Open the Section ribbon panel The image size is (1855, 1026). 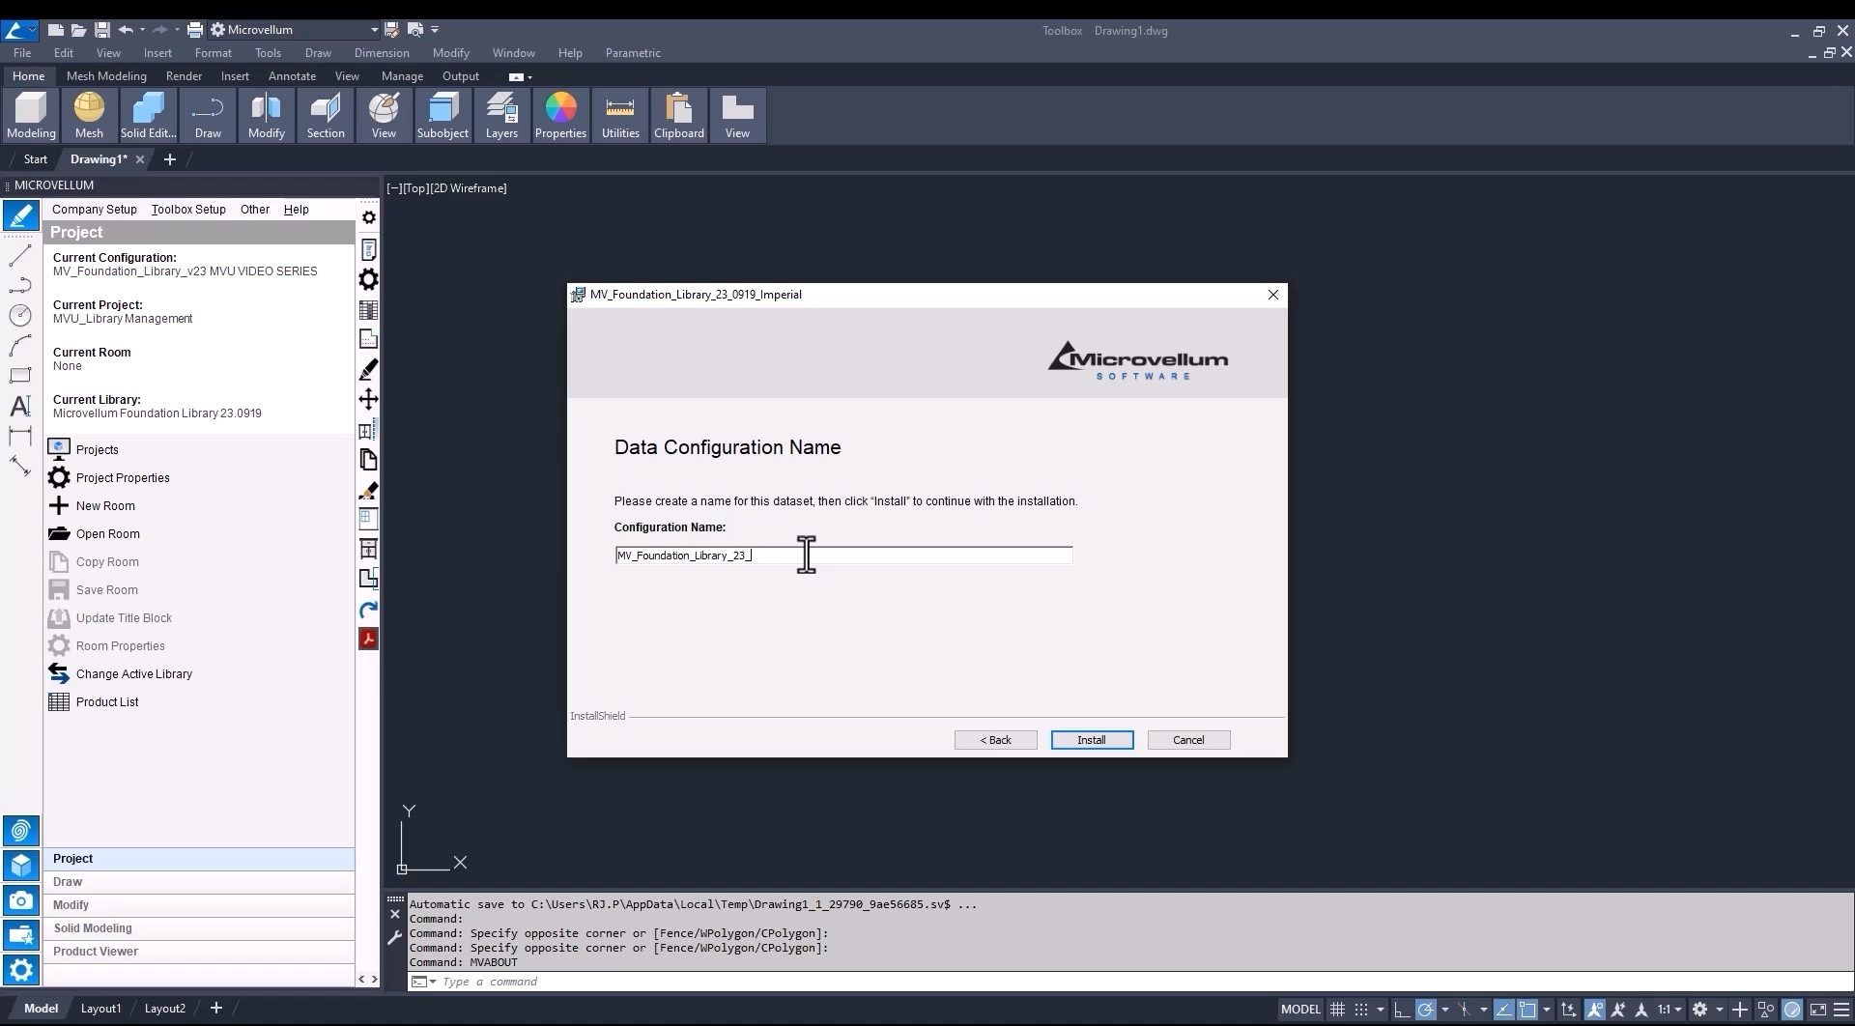pos(326,116)
